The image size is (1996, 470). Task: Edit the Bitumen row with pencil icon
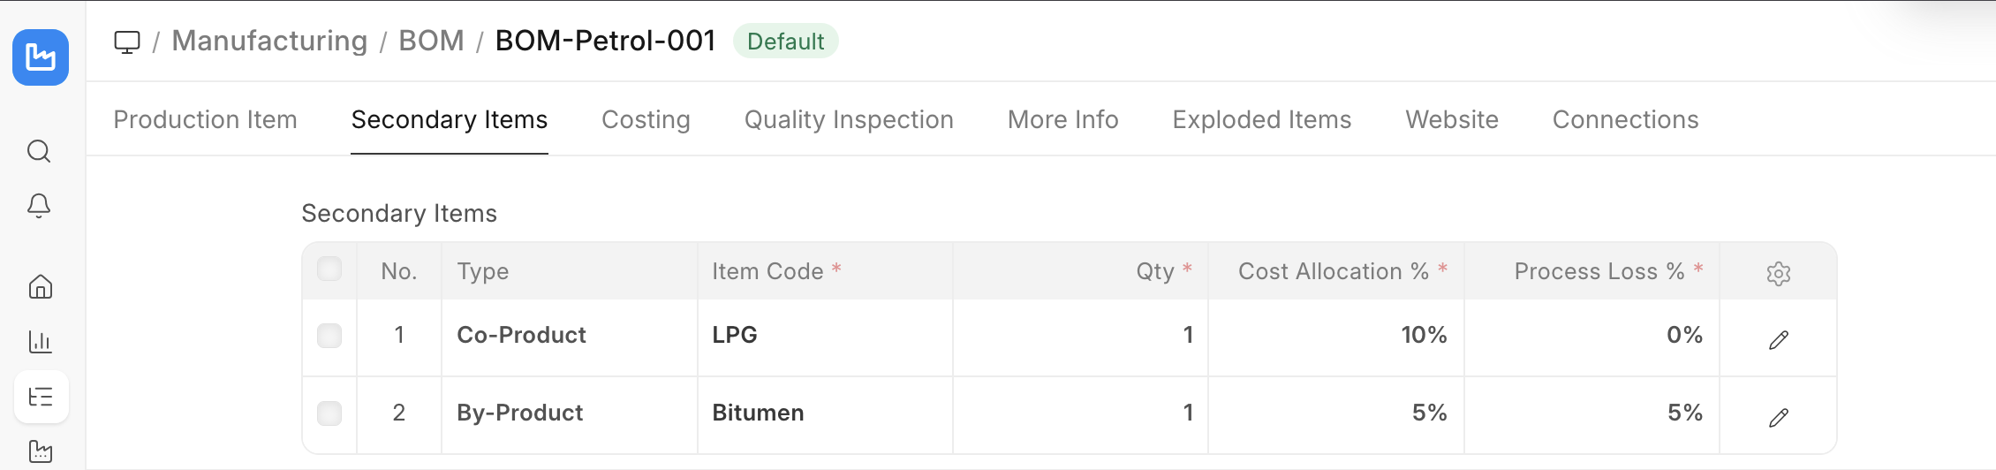[x=1778, y=418]
